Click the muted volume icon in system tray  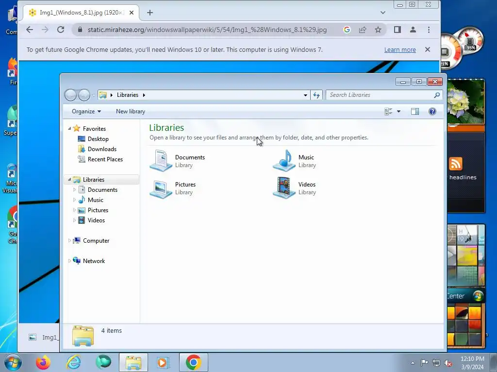tap(448, 363)
